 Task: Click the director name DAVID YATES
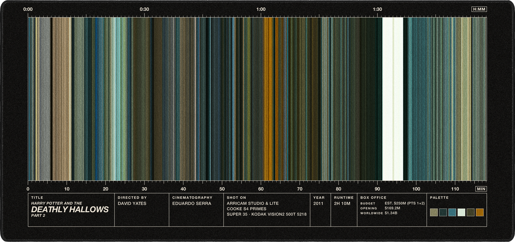click(x=132, y=204)
